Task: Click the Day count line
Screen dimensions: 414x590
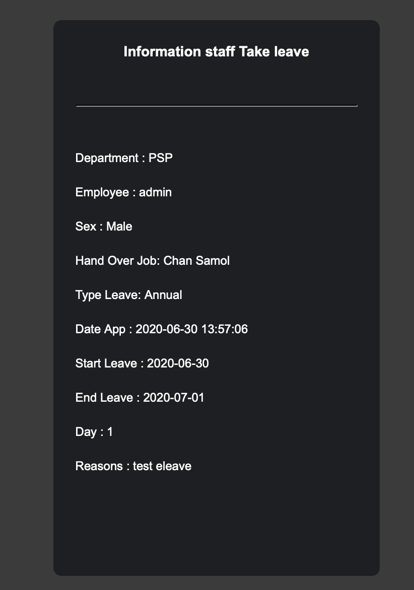Action: coord(94,432)
